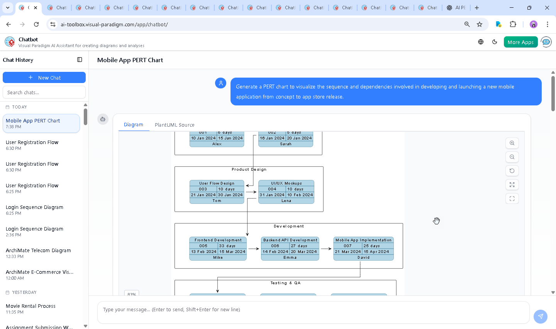Click the More Apps button
The image size is (556, 329).
[x=520, y=42]
